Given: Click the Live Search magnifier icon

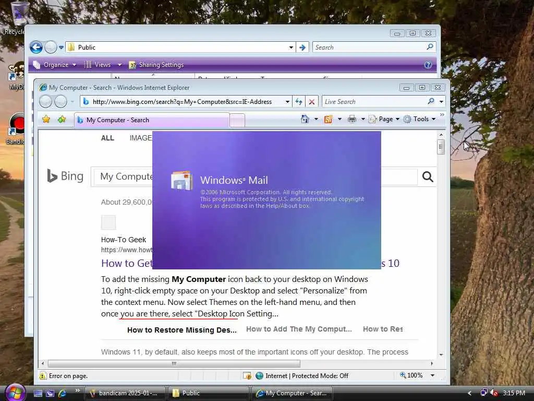Looking at the screenshot, I should pos(431,101).
